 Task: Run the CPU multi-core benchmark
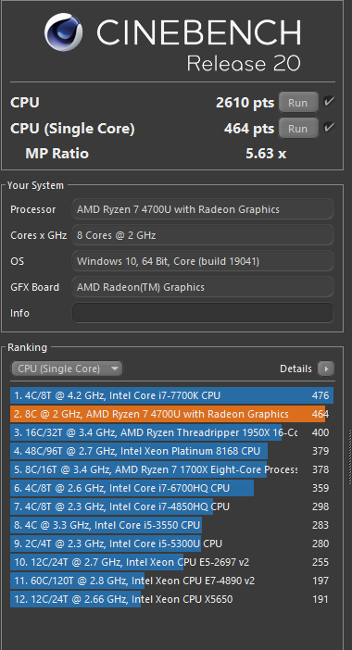(x=298, y=103)
